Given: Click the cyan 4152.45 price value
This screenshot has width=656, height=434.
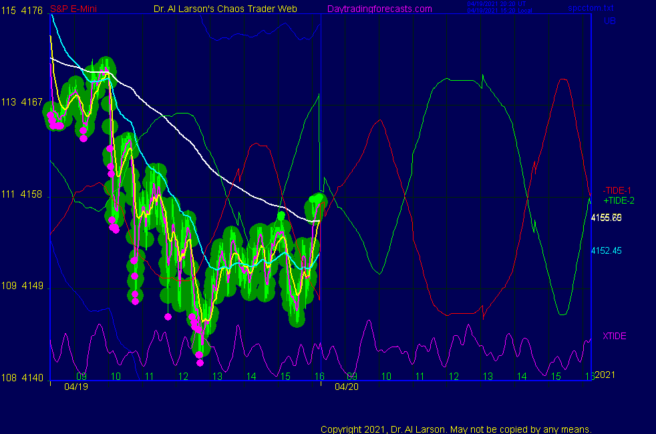Looking at the screenshot, I should [x=606, y=250].
